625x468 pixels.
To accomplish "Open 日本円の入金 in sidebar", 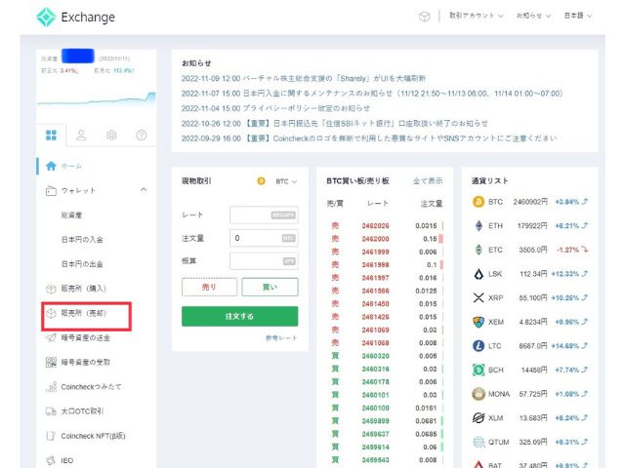I will pos(82,240).
